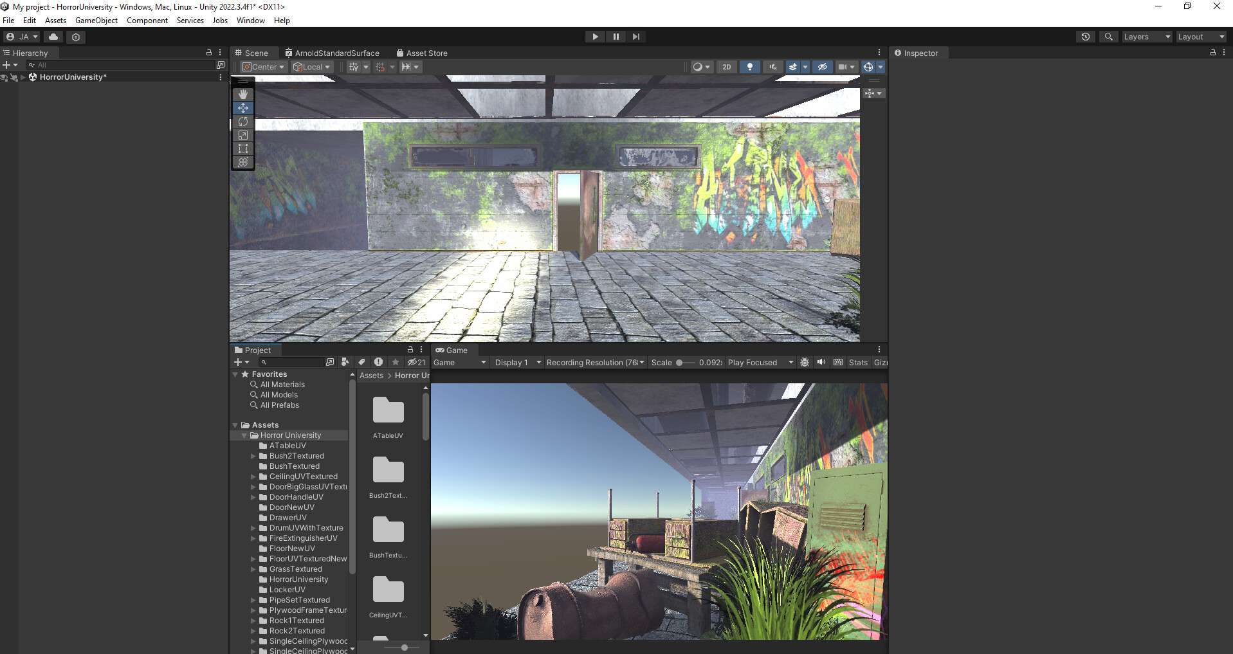This screenshot has height=654, width=1233.
Task: Expand the DoorNewUV folder
Action: point(253,507)
